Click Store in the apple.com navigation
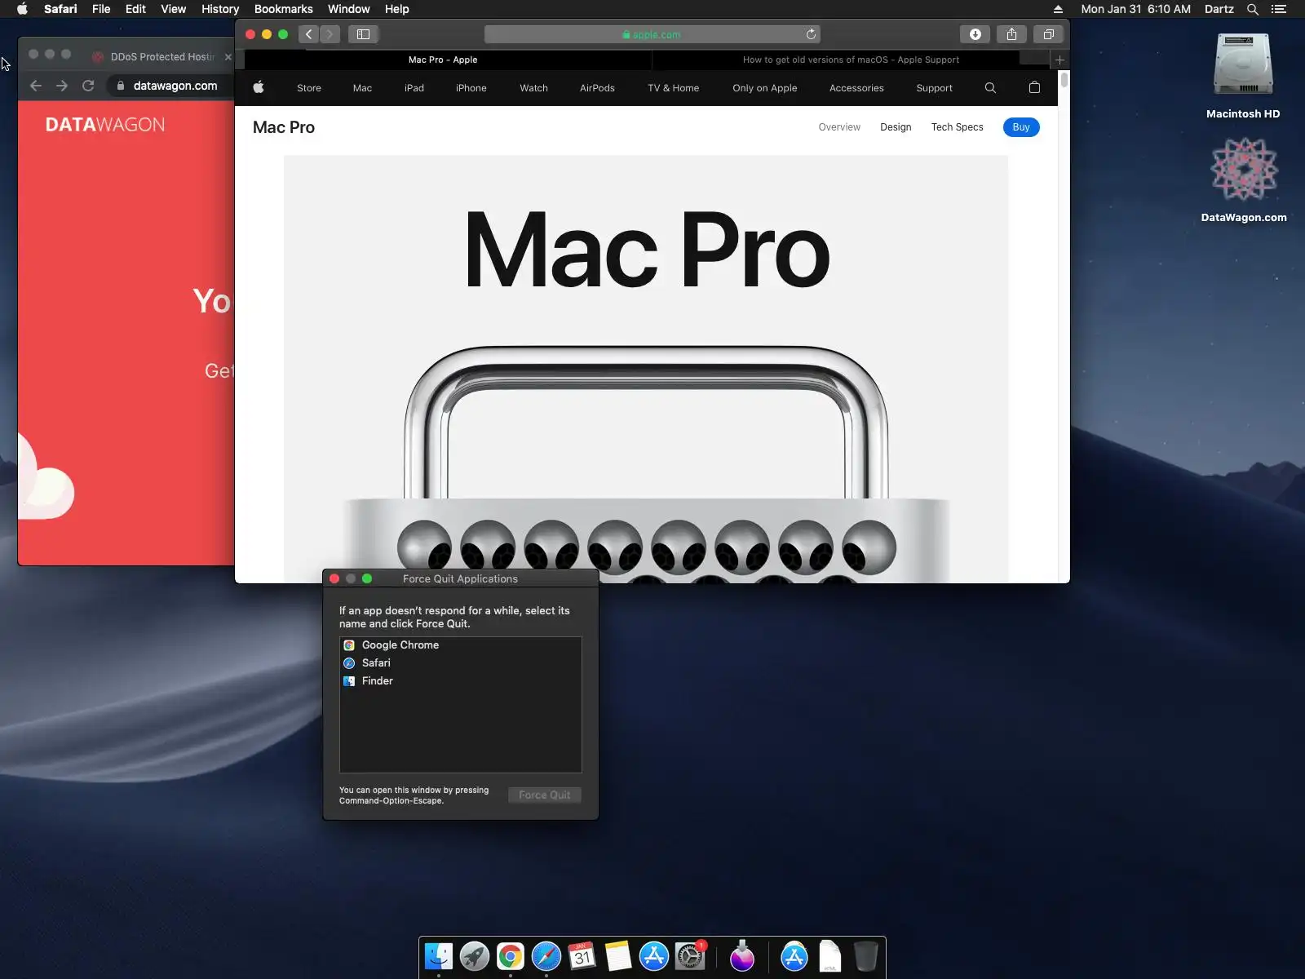 pyautogui.click(x=309, y=88)
